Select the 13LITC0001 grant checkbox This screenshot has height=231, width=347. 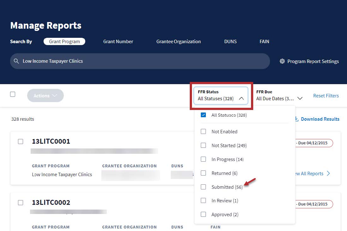click(21, 141)
